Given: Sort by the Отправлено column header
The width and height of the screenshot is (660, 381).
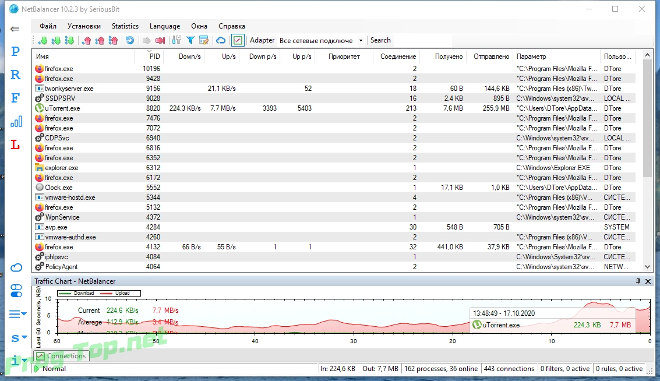Looking at the screenshot, I should [489, 57].
